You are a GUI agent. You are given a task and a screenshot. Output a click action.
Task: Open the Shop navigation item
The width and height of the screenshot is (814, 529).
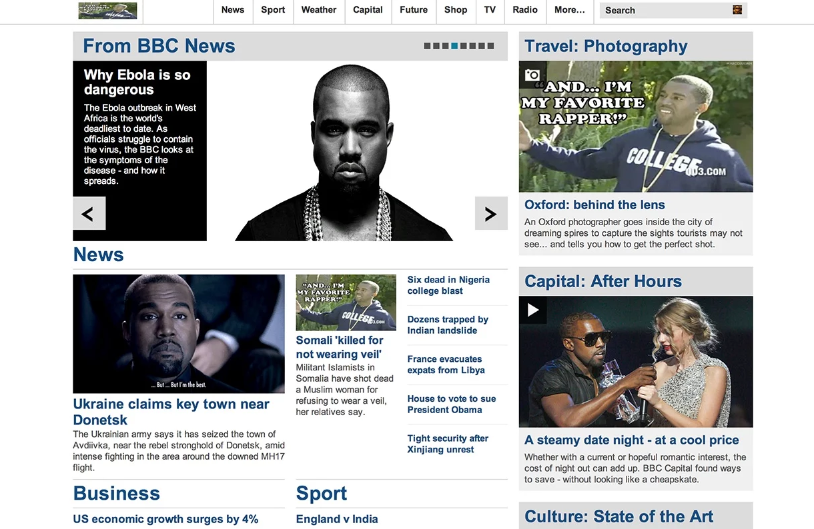click(456, 10)
